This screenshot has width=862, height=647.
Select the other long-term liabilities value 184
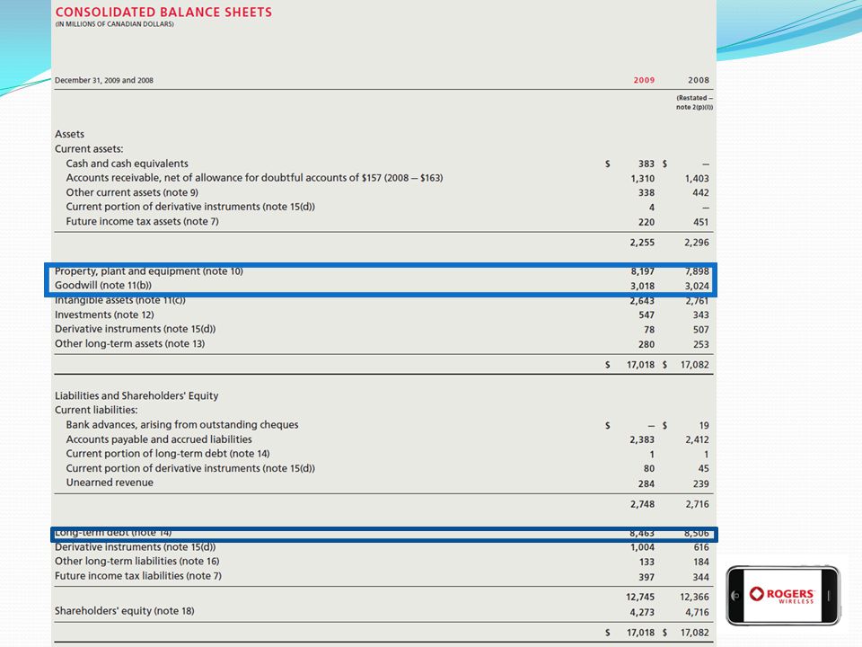coord(701,563)
